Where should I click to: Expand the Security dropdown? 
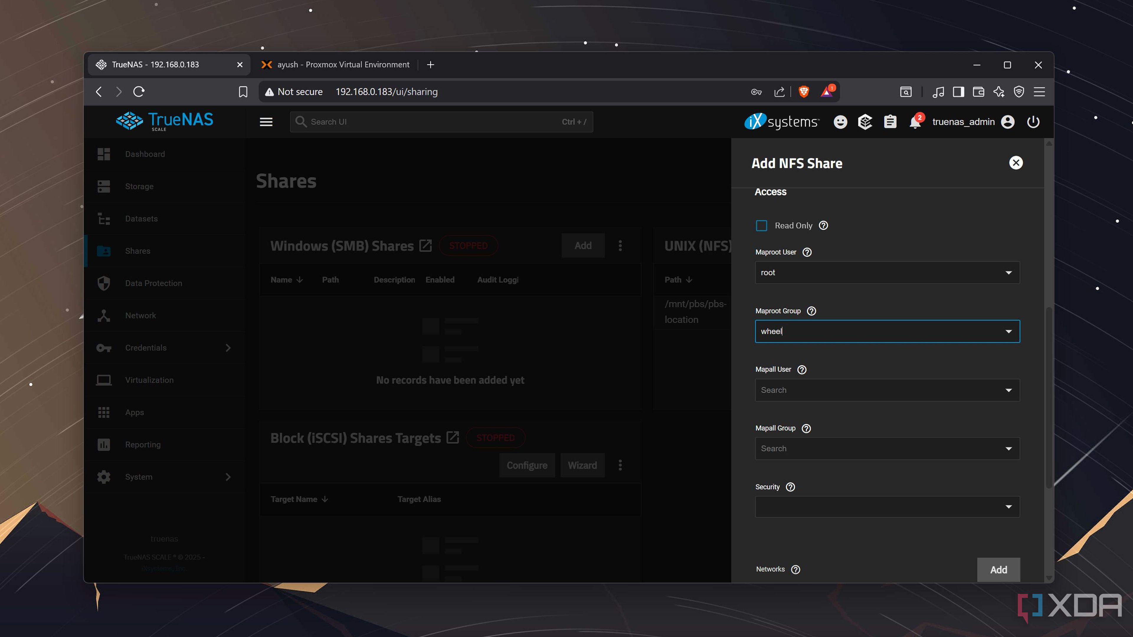click(1008, 507)
